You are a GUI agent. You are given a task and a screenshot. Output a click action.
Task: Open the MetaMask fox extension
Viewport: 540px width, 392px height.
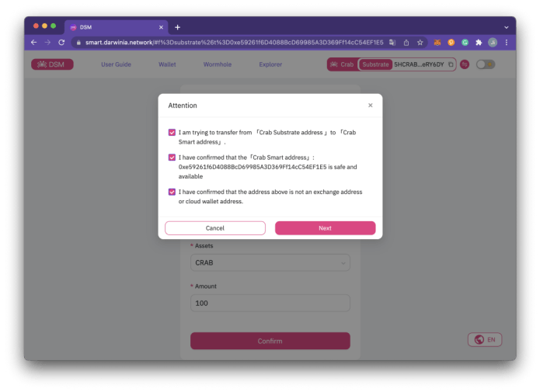pyautogui.click(x=437, y=43)
